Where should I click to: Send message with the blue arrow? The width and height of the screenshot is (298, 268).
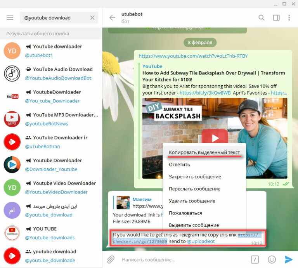(x=289, y=259)
